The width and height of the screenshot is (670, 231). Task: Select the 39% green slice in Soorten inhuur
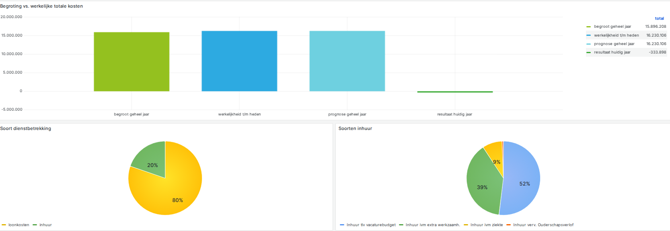click(x=483, y=183)
